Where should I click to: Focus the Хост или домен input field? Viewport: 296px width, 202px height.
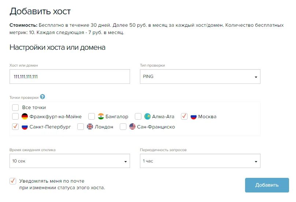click(x=70, y=76)
